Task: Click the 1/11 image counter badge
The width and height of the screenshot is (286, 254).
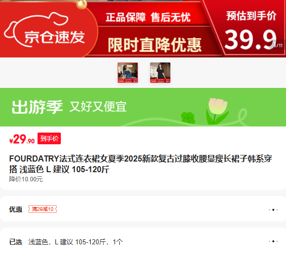Action: pos(278,45)
